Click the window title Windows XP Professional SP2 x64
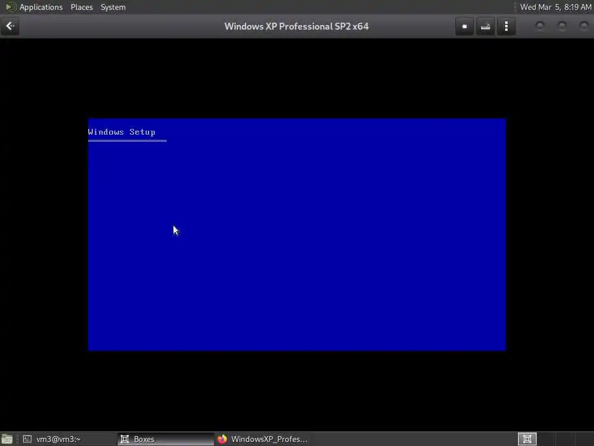The image size is (594, 446). [x=296, y=26]
